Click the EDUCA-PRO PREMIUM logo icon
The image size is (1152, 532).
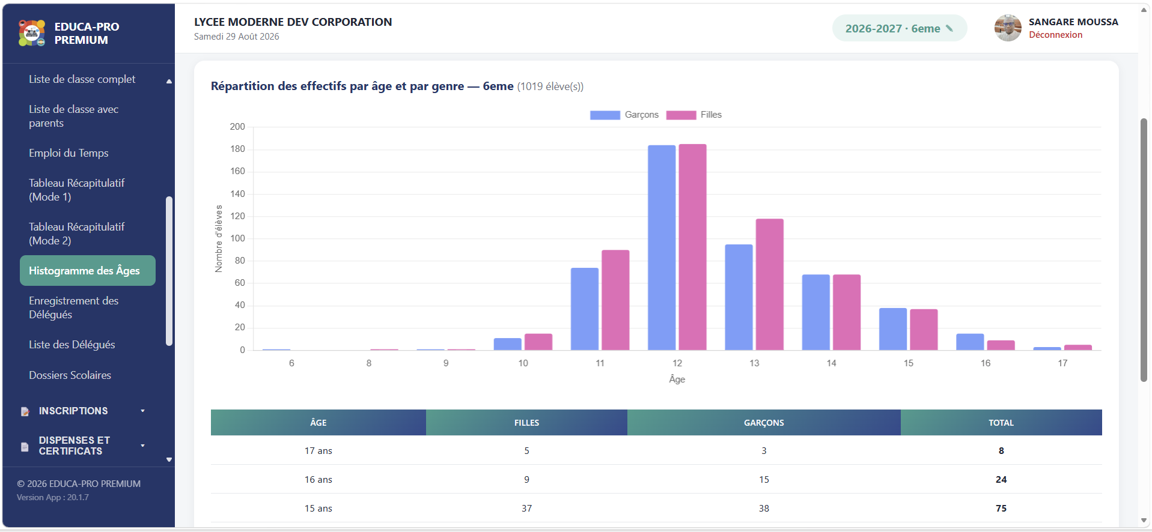click(x=32, y=33)
